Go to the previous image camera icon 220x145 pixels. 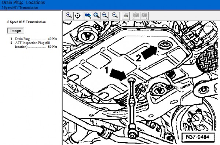(136, 16)
